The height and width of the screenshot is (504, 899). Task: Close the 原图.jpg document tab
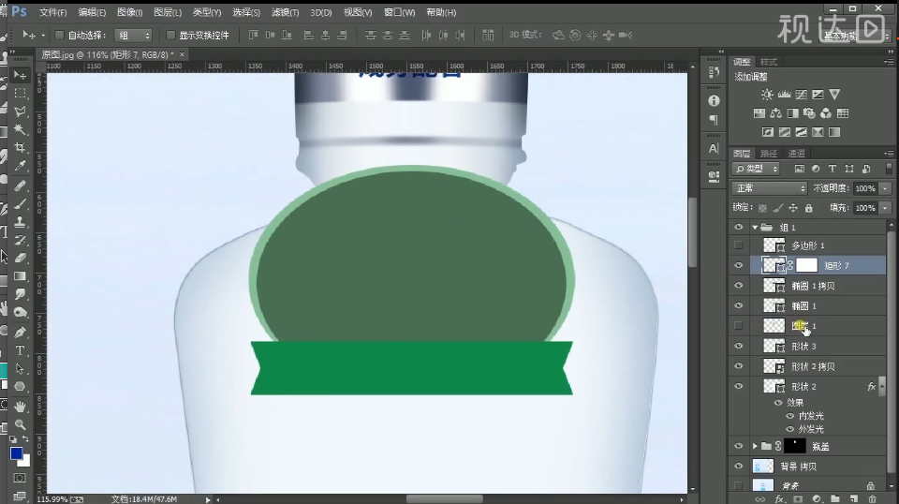coord(182,54)
